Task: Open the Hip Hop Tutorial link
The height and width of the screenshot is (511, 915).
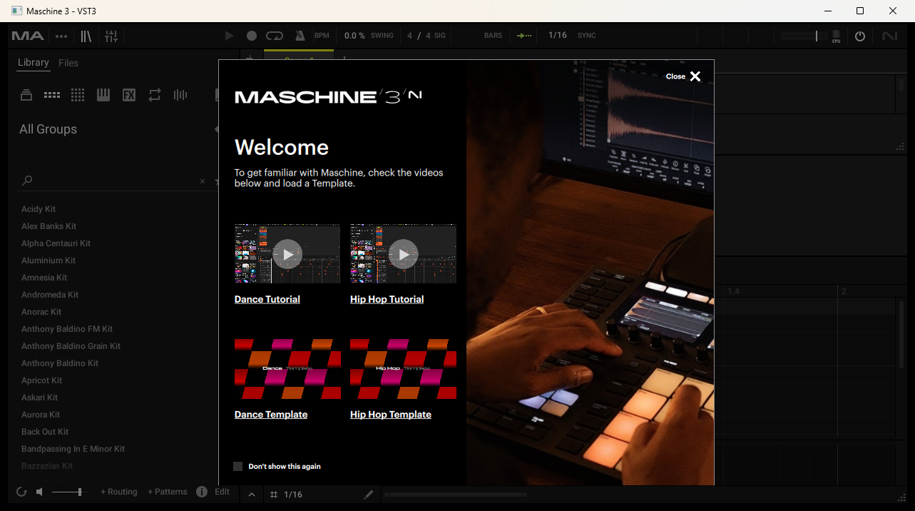Action: click(387, 299)
